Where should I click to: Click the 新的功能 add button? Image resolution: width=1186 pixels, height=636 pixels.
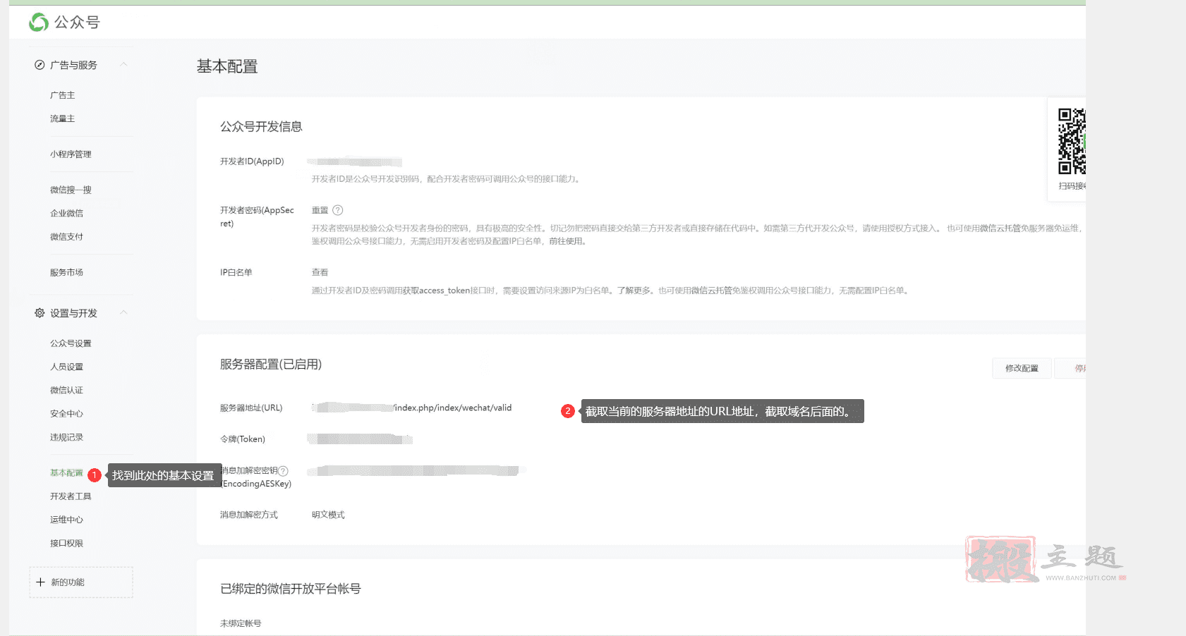click(x=81, y=582)
